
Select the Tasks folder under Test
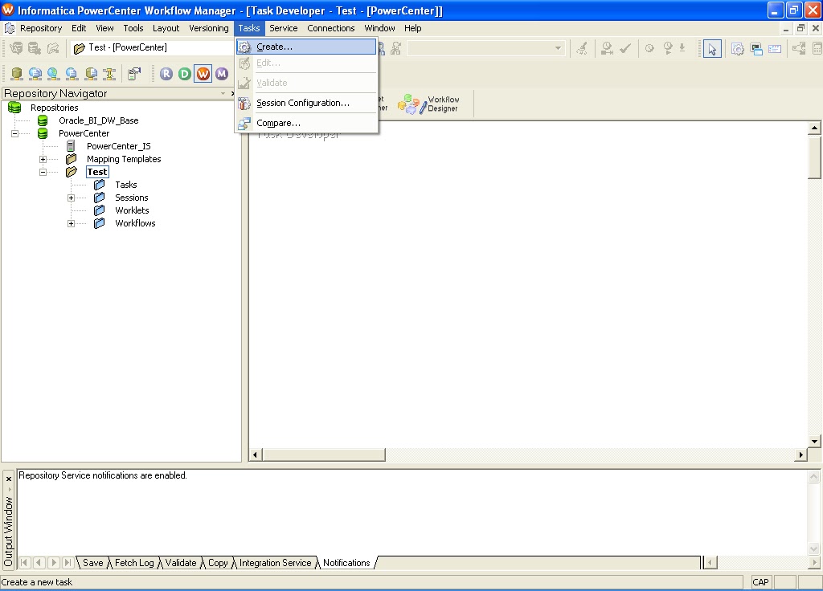click(126, 184)
